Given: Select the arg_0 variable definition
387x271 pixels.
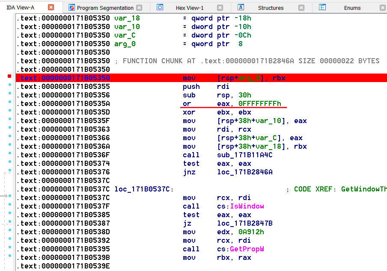Looking at the screenshot, I should [125, 44].
